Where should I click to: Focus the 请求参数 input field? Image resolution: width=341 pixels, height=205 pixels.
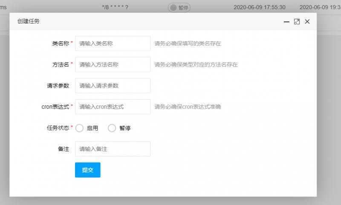pyautogui.click(x=113, y=85)
